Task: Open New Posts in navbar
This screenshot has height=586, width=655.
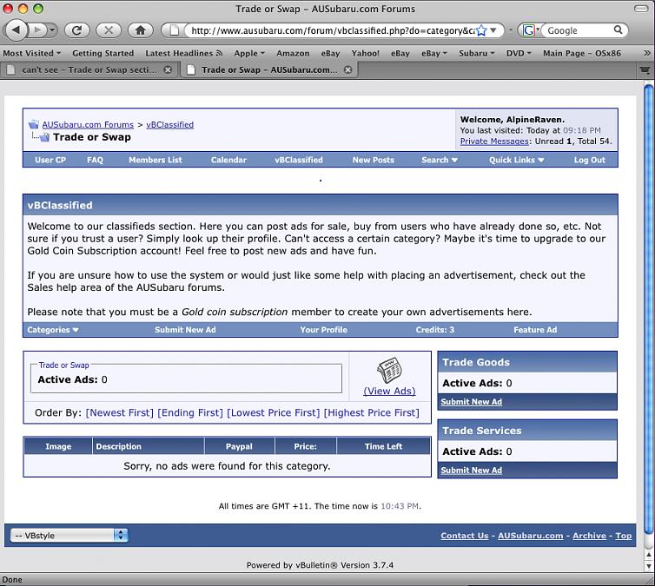Action: [x=373, y=160]
